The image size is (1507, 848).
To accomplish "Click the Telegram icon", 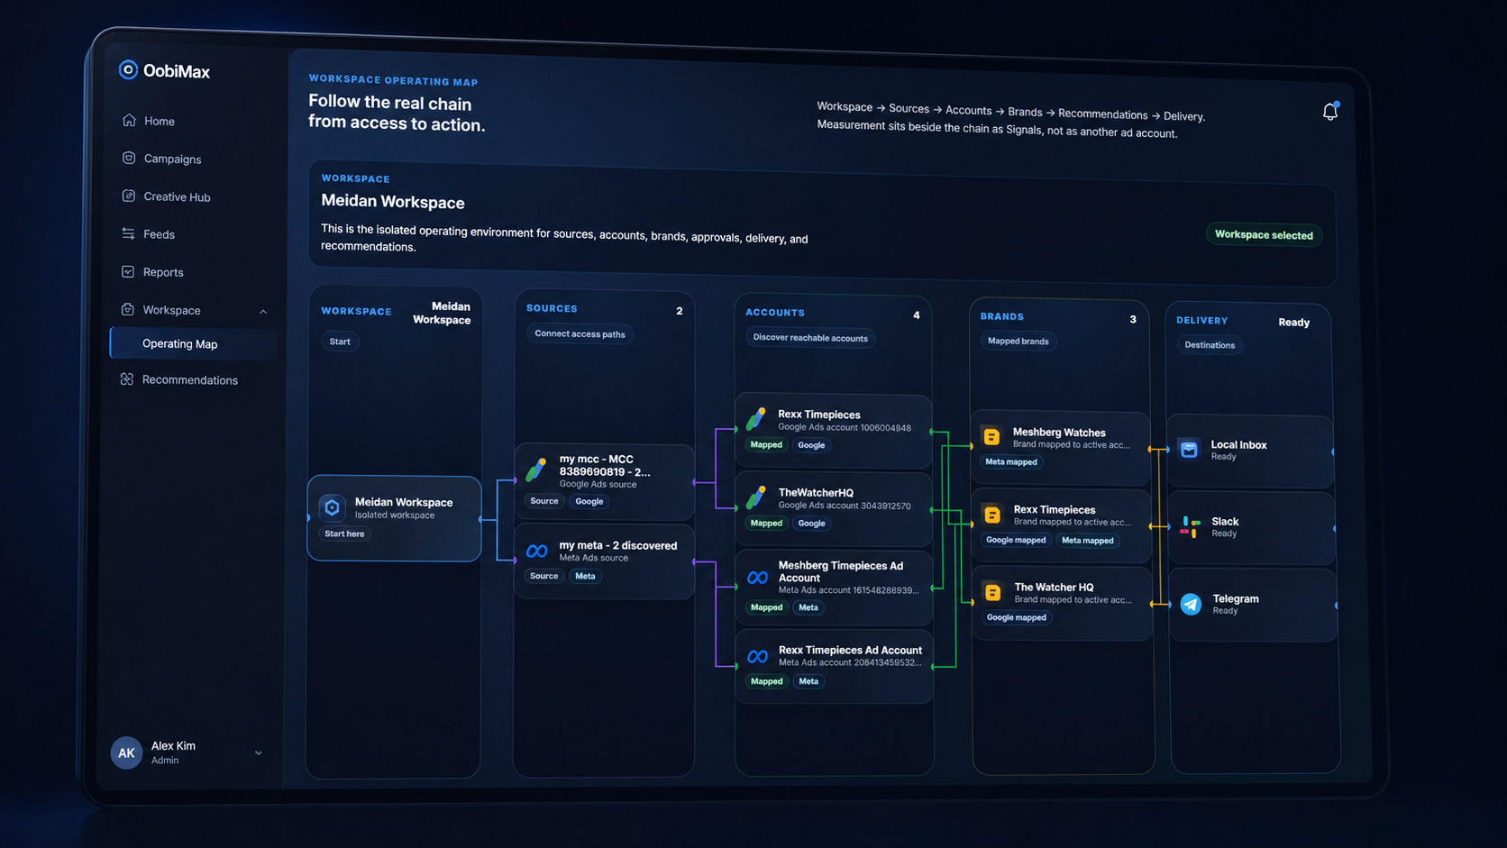I will click(x=1191, y=604).
